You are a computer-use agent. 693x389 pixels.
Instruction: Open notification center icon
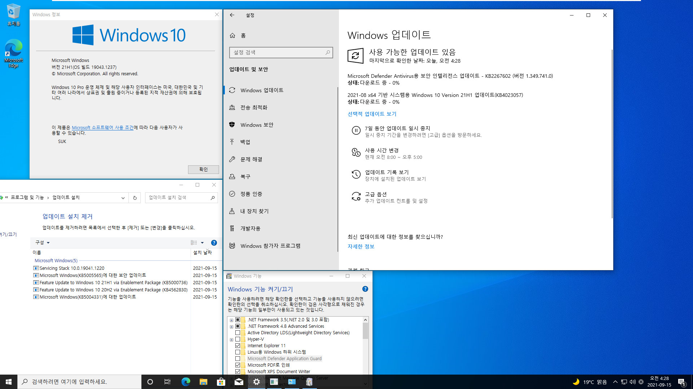point(681,382)
